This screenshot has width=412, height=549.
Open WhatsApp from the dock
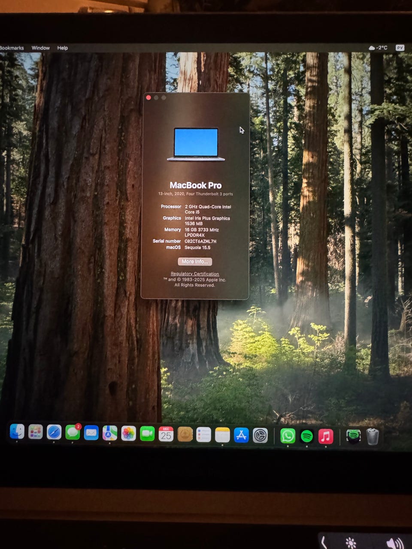[x=288, y=436]
